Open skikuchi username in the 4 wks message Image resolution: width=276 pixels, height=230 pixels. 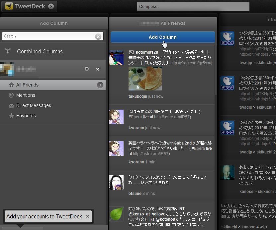click(x=229, y=227)
